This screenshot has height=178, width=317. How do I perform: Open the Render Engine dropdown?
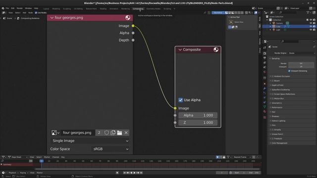pyautogui.click(x=302, y=53)
